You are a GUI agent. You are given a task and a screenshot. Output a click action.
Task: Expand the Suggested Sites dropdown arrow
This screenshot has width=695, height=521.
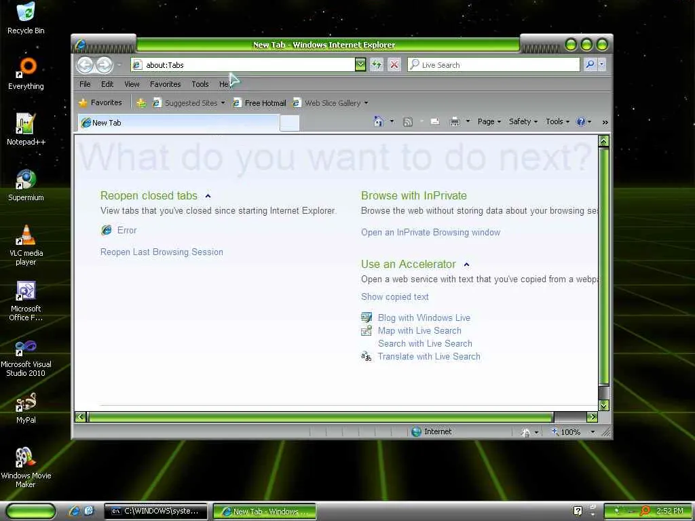(x=223, y=103)
